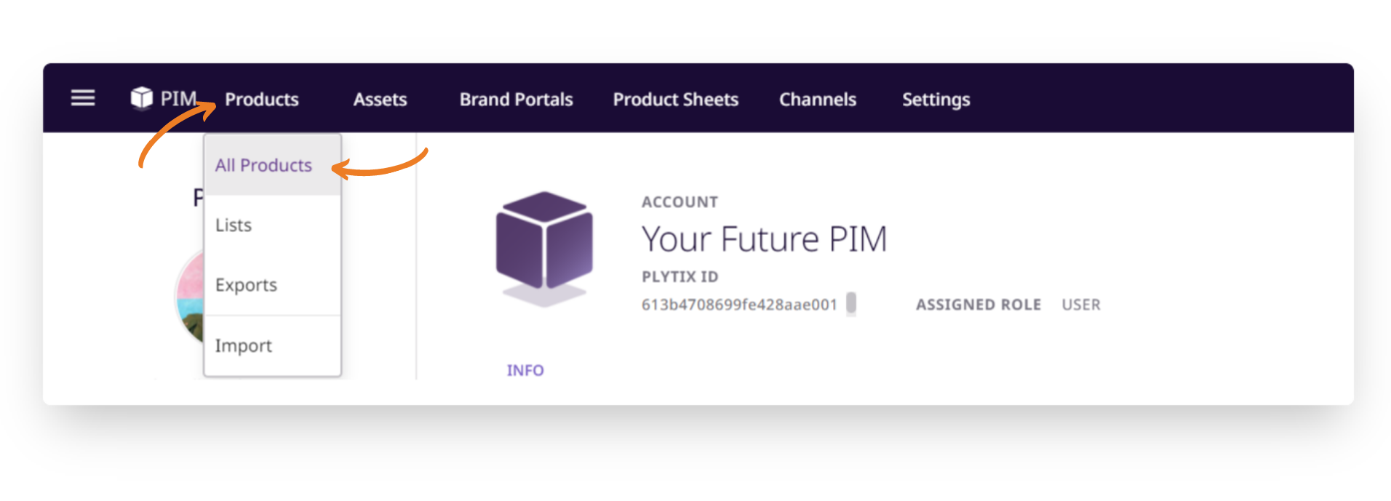1391x501 pixels.
Task: Choose Lists from the Products dropdown
Action: [x=233, y=225]
